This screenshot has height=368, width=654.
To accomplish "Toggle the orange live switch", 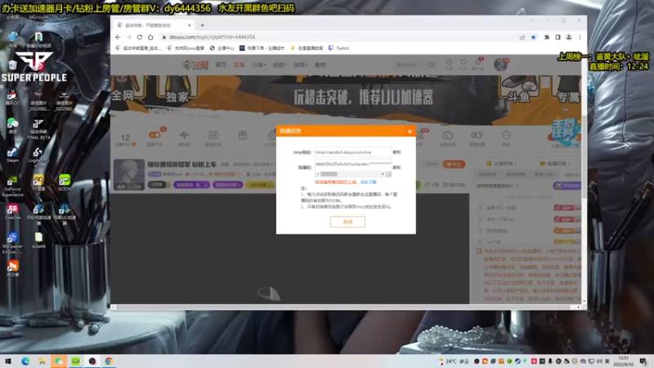I will (155, 135).
